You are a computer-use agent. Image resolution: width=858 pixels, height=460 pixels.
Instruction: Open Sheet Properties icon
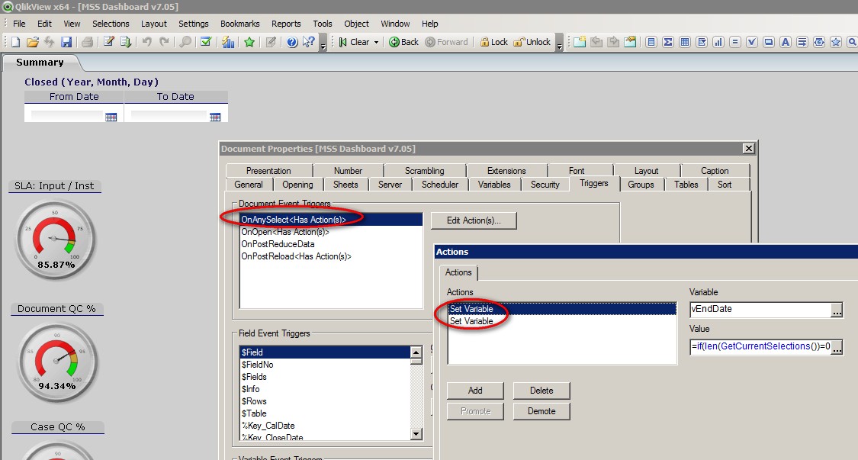(630, 42)
